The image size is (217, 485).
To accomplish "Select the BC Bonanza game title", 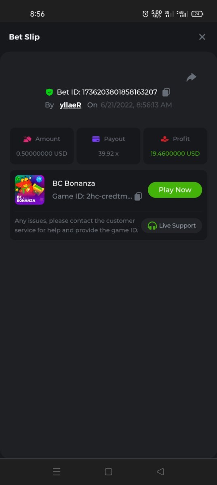I will click(74, 183).
